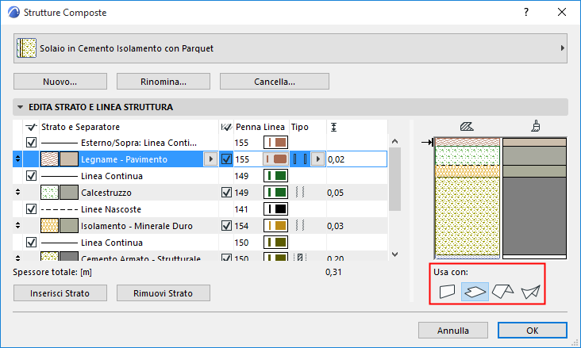Click the surface paint preview header icon
Image resolution: width=581 pixels, height=348 pixels.
pyautogui.click(x=536, y=127)
